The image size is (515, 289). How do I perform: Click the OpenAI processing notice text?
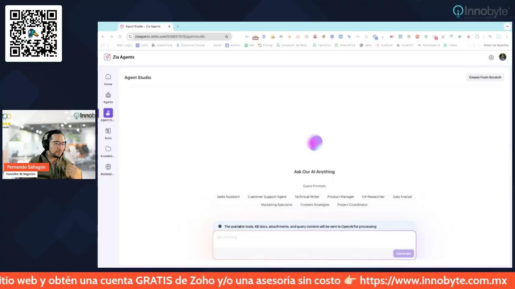(x=300, y=227)
